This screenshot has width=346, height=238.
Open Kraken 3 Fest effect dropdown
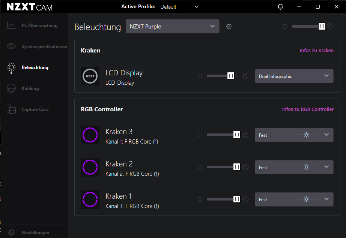294,135
